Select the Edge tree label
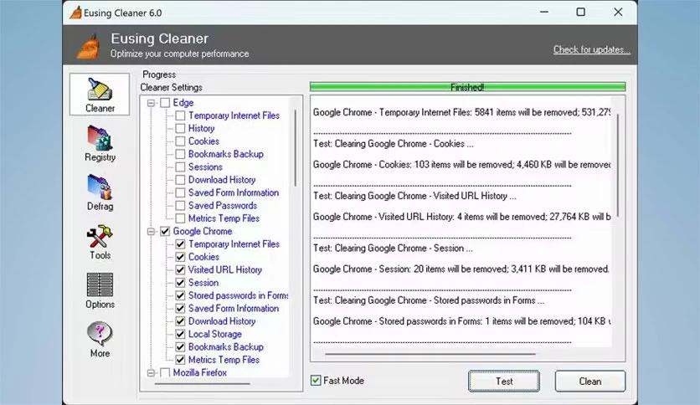 (x=183, y=103)
